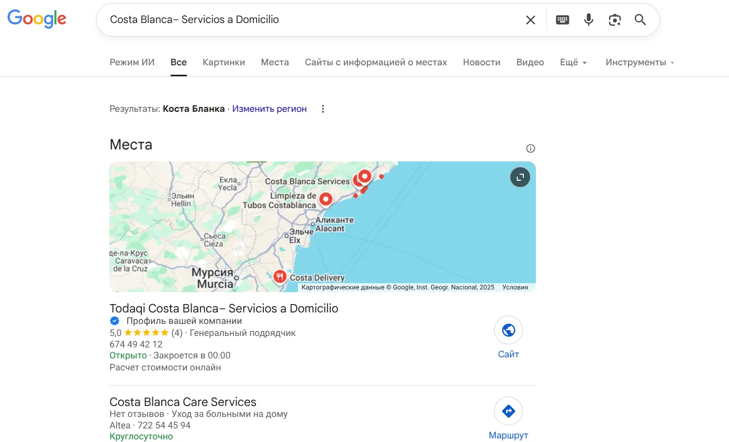
Task: Open the Todaqi Costa Blanca result title
Action: (223, 308)
